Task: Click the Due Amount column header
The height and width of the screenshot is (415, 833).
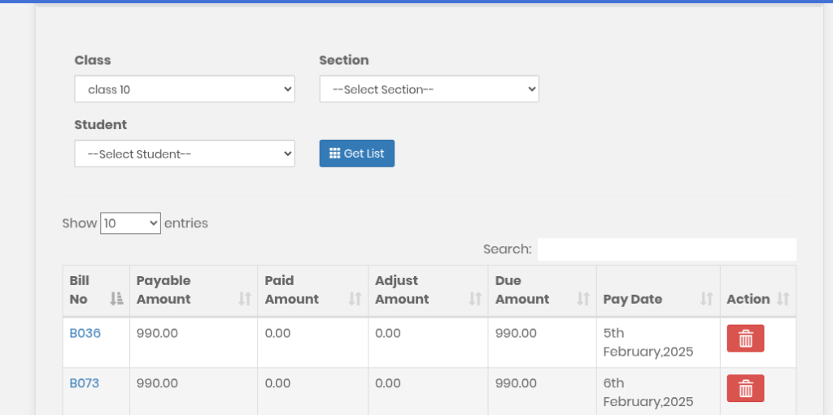Action: tap(521, 290)
